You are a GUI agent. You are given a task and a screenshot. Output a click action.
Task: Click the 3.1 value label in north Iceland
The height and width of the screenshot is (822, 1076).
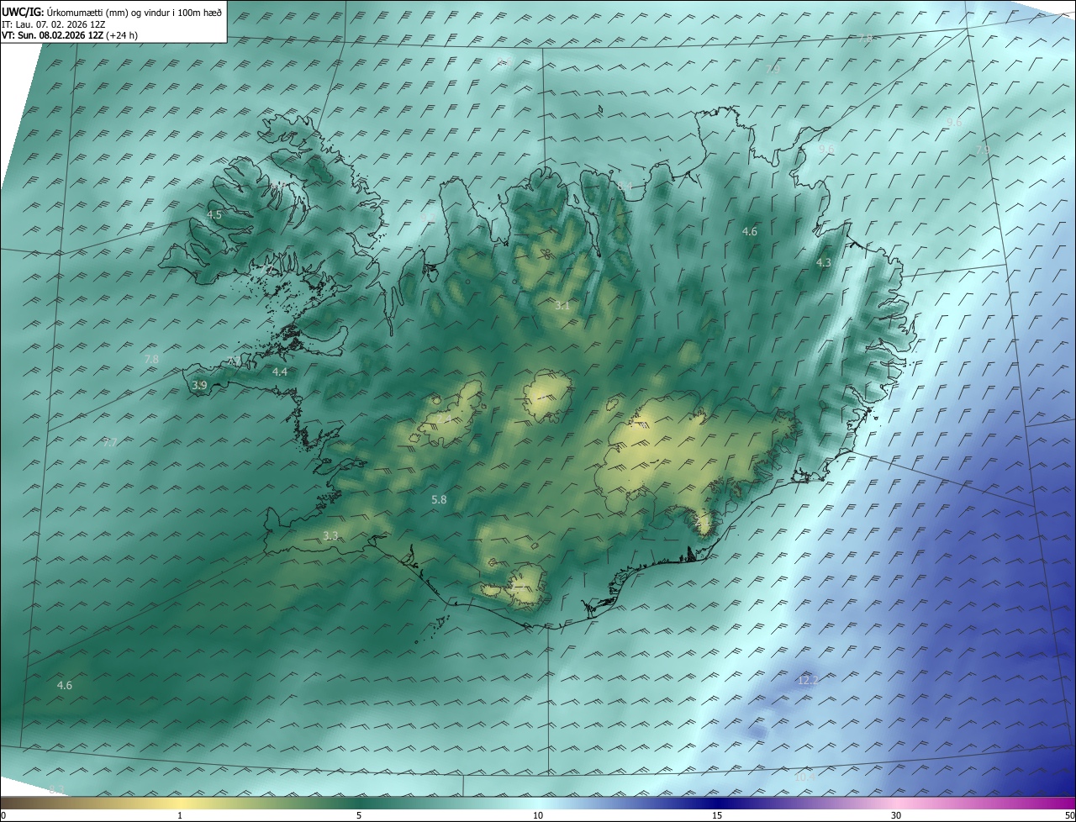coord(562,306)
